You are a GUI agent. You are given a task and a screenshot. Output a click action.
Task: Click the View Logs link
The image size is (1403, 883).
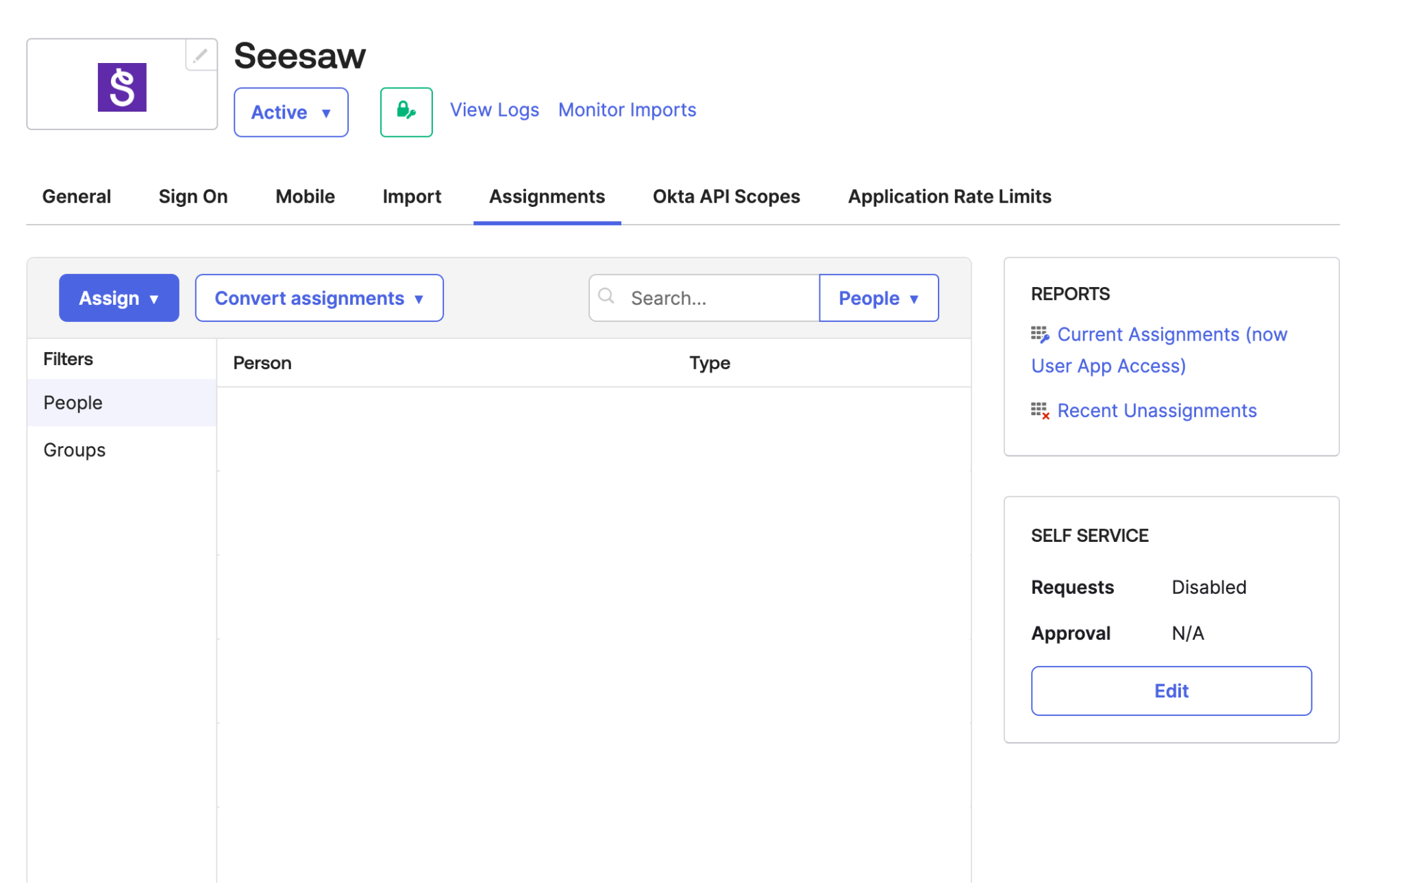[494, 110]
